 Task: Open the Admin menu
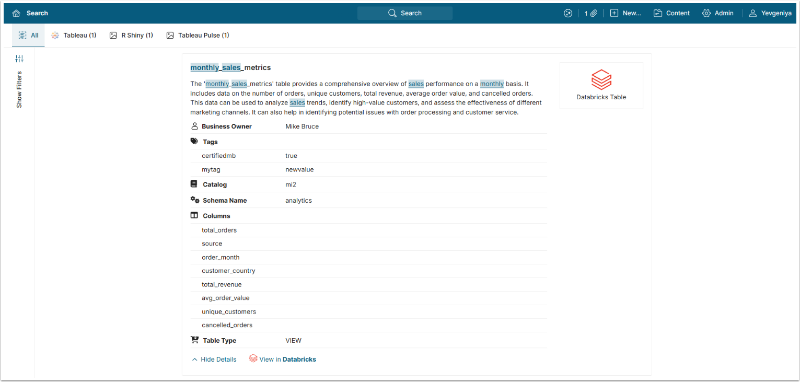(x=718, y=13)
